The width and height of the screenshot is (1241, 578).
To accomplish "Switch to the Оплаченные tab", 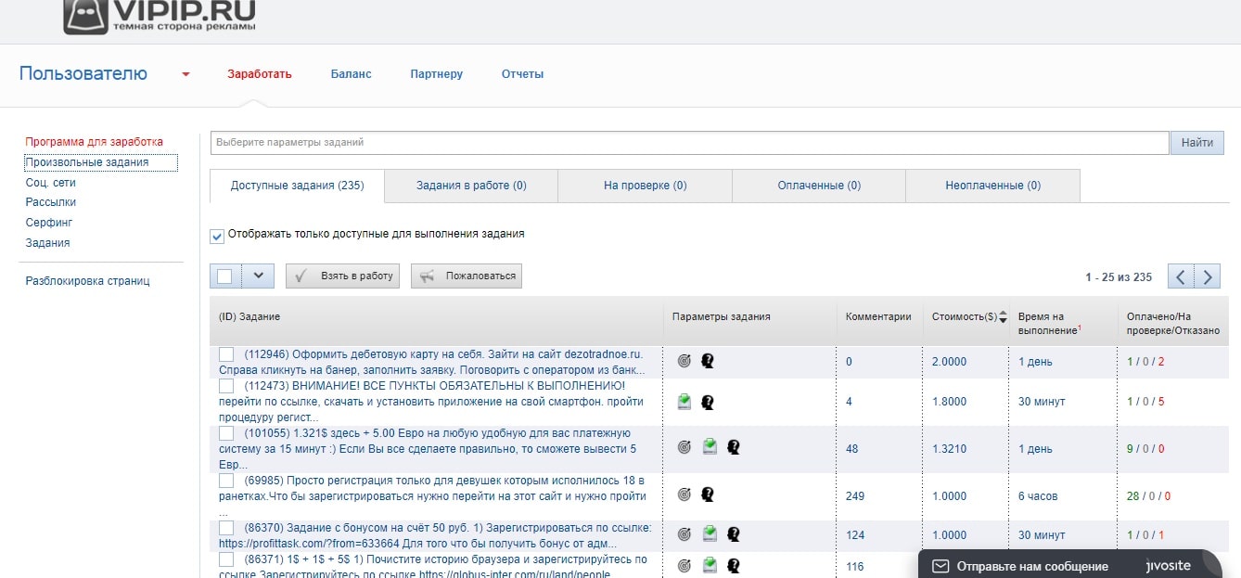I will point(818,185).
